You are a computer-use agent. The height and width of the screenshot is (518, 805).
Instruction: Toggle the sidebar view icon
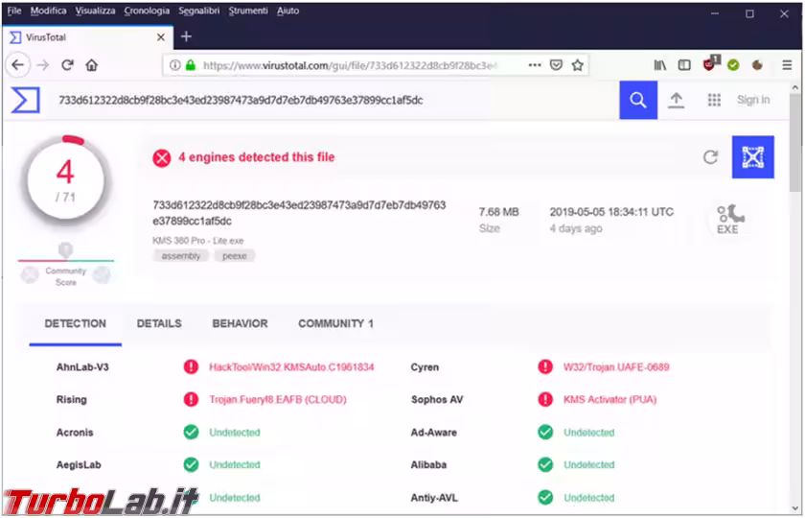tap(684, 65)
